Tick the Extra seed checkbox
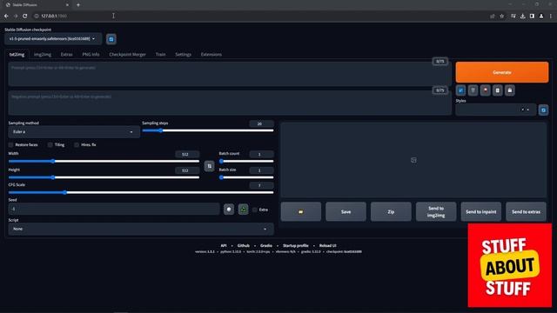Image resolution: width=557 pixels, height=313 pixels. [255, 210]
